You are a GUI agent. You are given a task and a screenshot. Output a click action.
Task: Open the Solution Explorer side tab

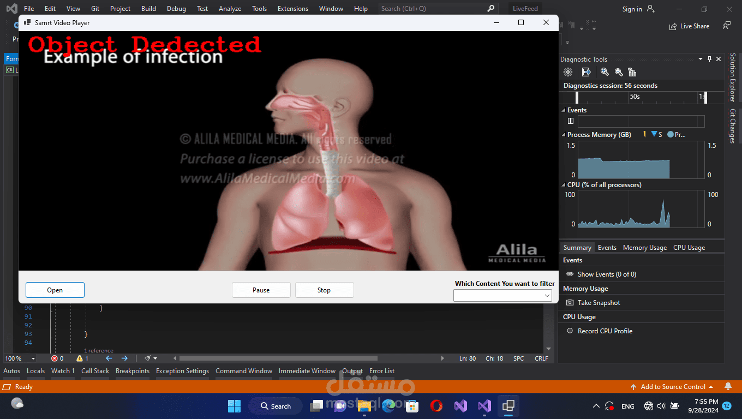point(733,77)
